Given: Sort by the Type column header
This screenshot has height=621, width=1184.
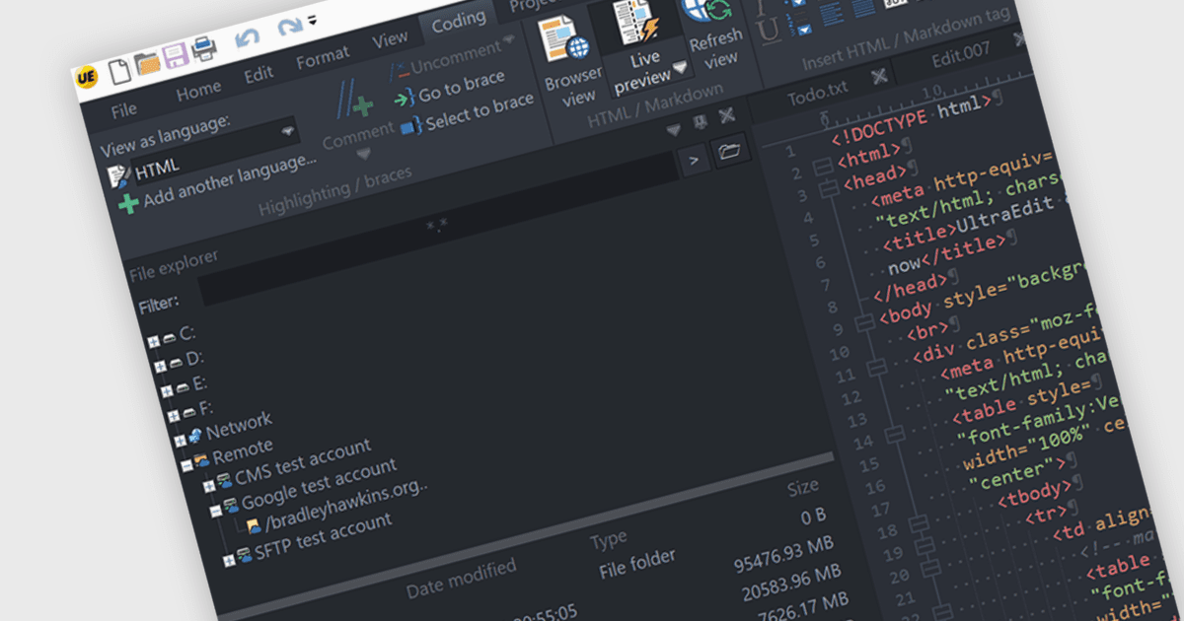Looking at the screenshot, I should tap(608, 540).
